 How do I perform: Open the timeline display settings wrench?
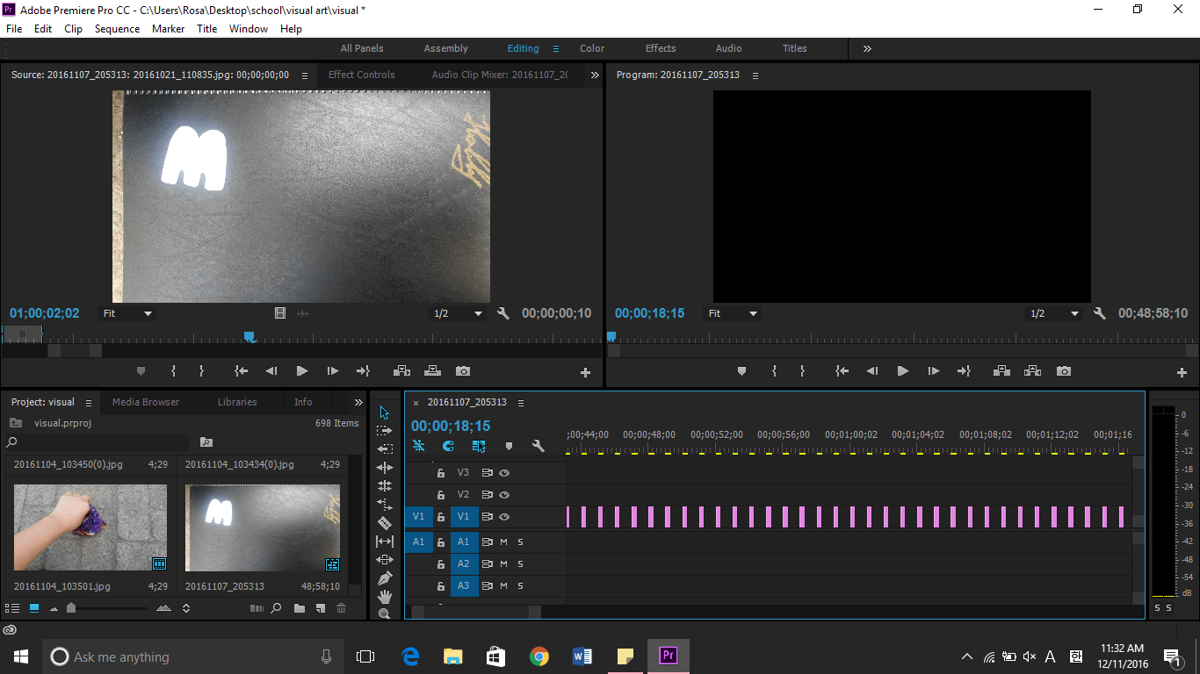(538, 446)
